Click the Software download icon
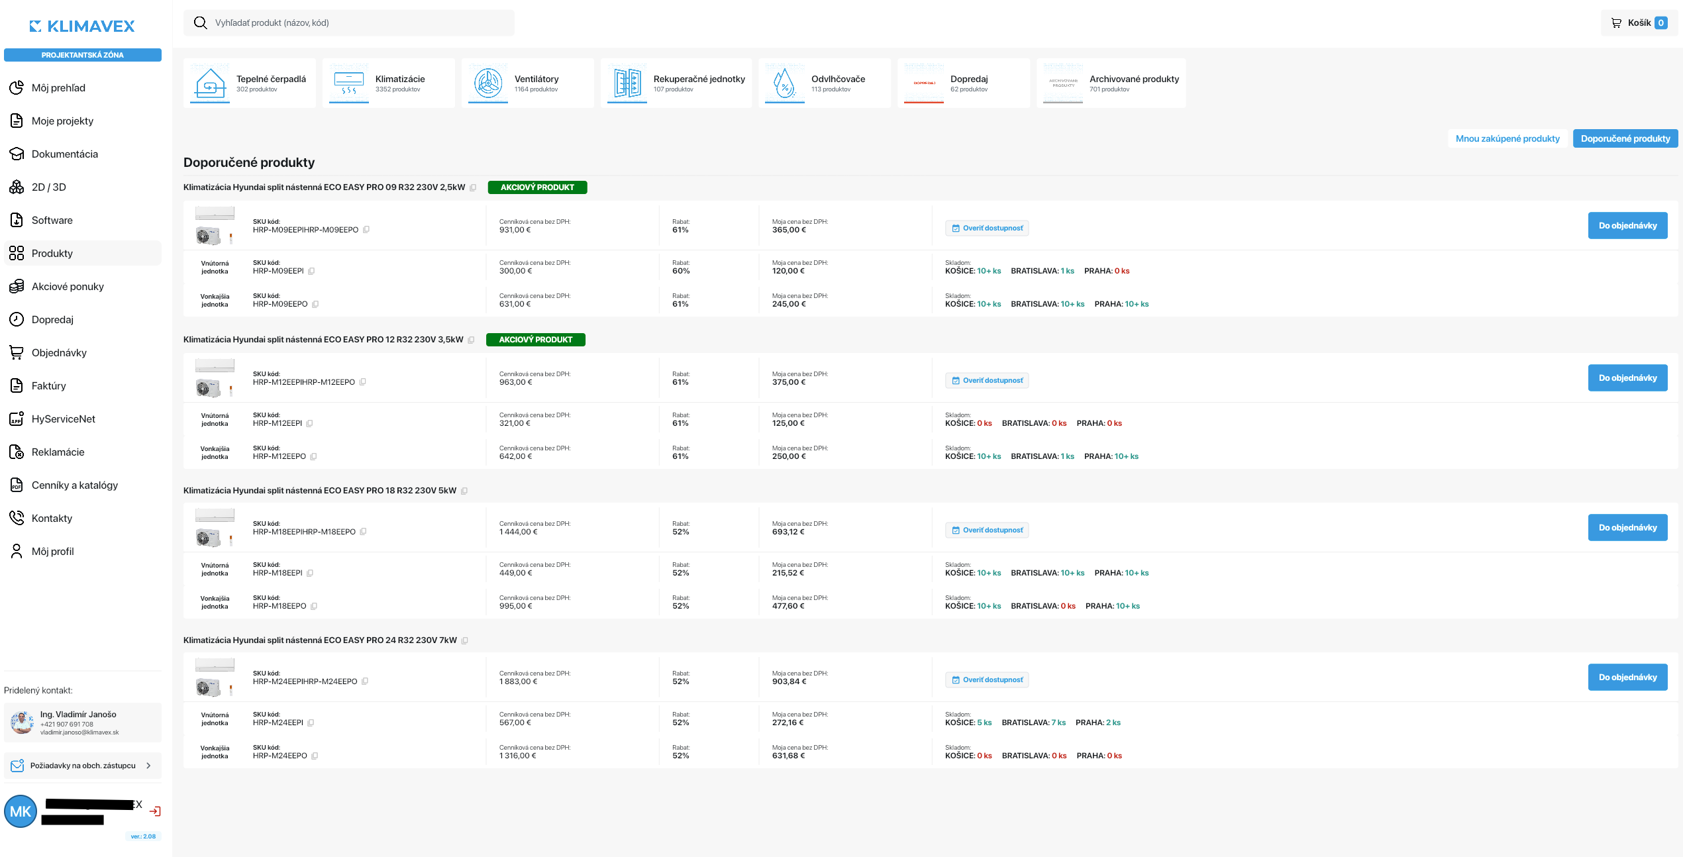The image size is (1683, 857). [x=17, y=220]
